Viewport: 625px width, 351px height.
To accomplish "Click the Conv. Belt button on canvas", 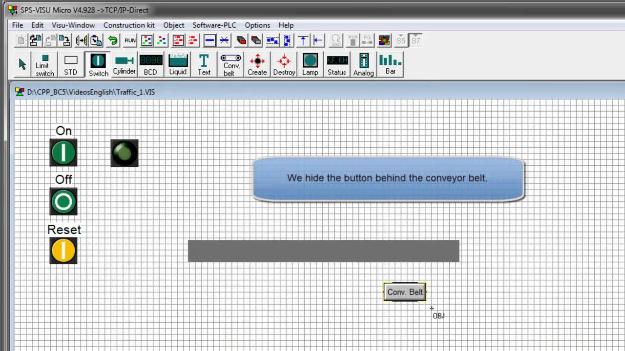I will (405, 292).
